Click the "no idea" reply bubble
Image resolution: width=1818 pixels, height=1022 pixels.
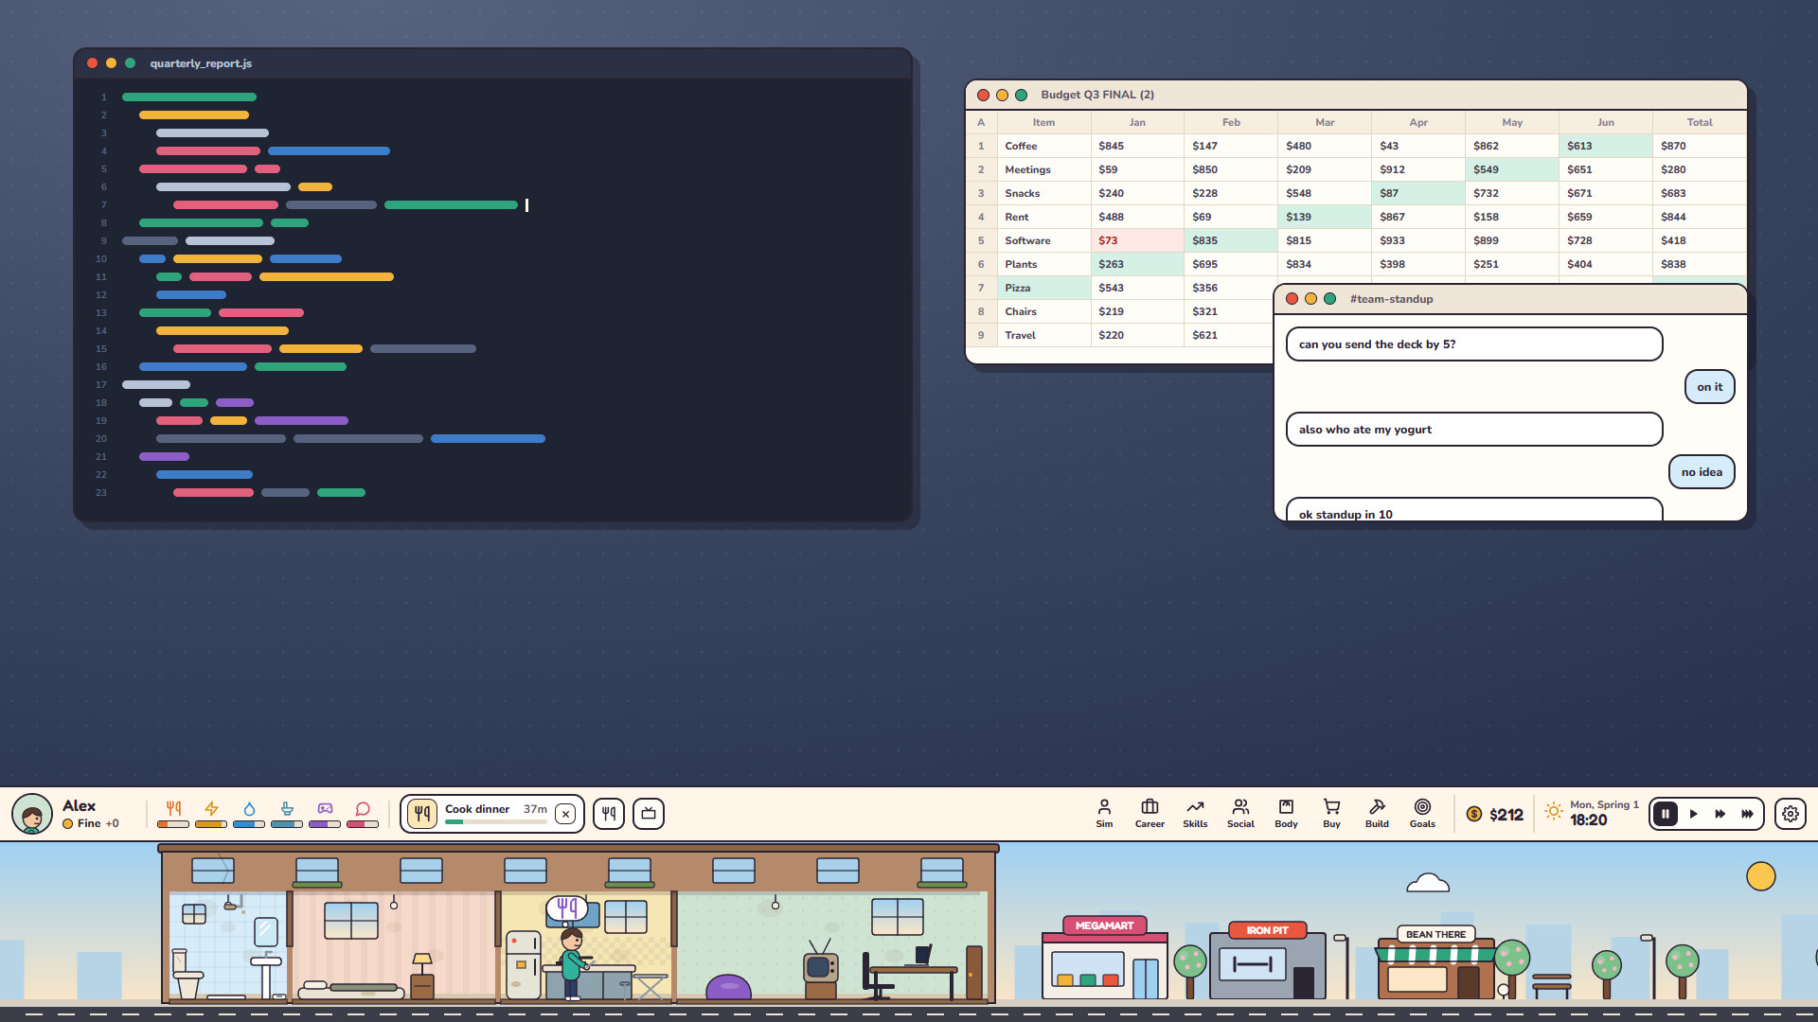[1702, 472]
